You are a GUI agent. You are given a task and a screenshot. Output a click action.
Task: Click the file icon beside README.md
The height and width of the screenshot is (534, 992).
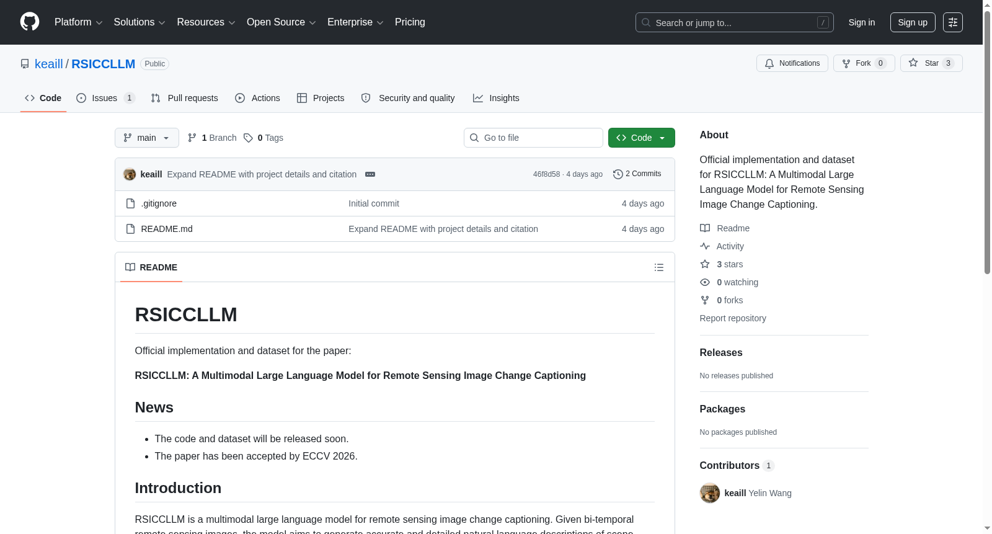130,229
